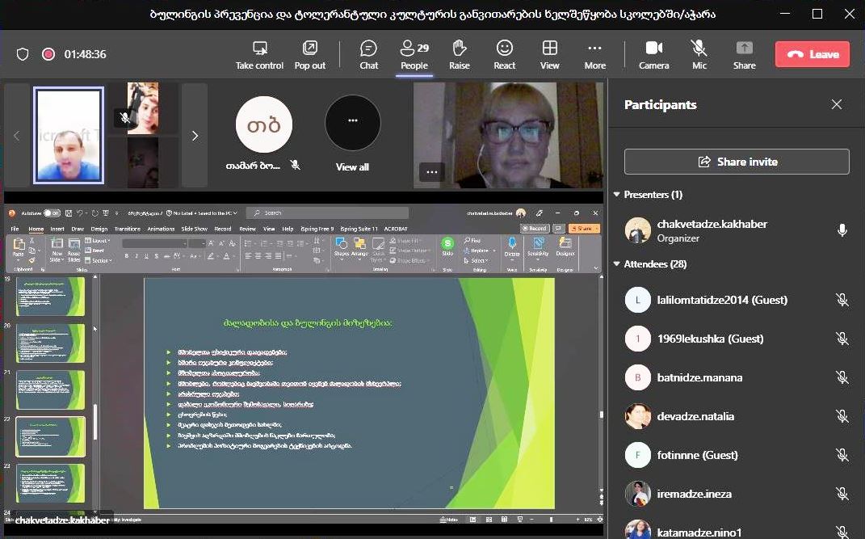Open options on the woman's video tile
The height and width of the screenshot is (539, 865).
click(432, 172)
